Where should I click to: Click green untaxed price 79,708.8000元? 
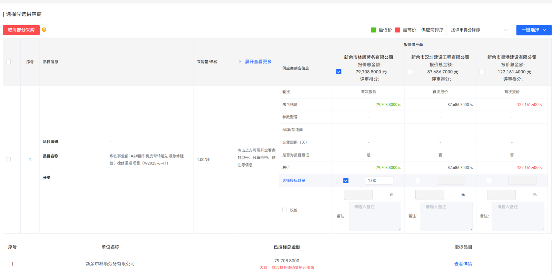388,104
